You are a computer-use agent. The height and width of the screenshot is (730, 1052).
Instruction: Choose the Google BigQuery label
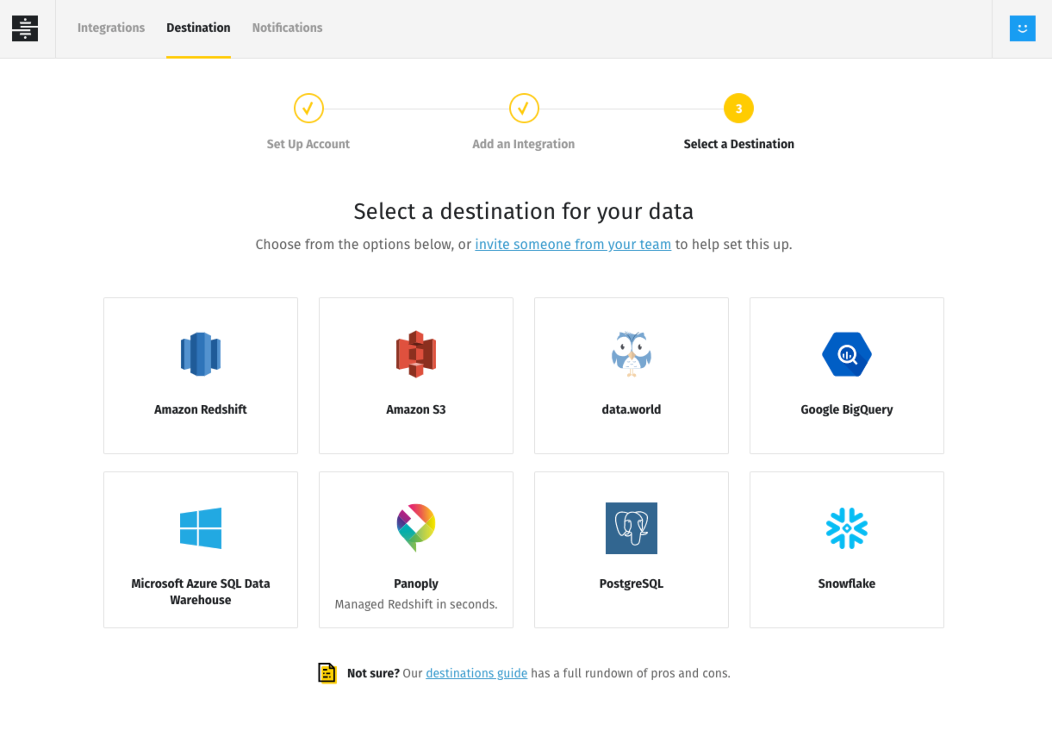847,409
